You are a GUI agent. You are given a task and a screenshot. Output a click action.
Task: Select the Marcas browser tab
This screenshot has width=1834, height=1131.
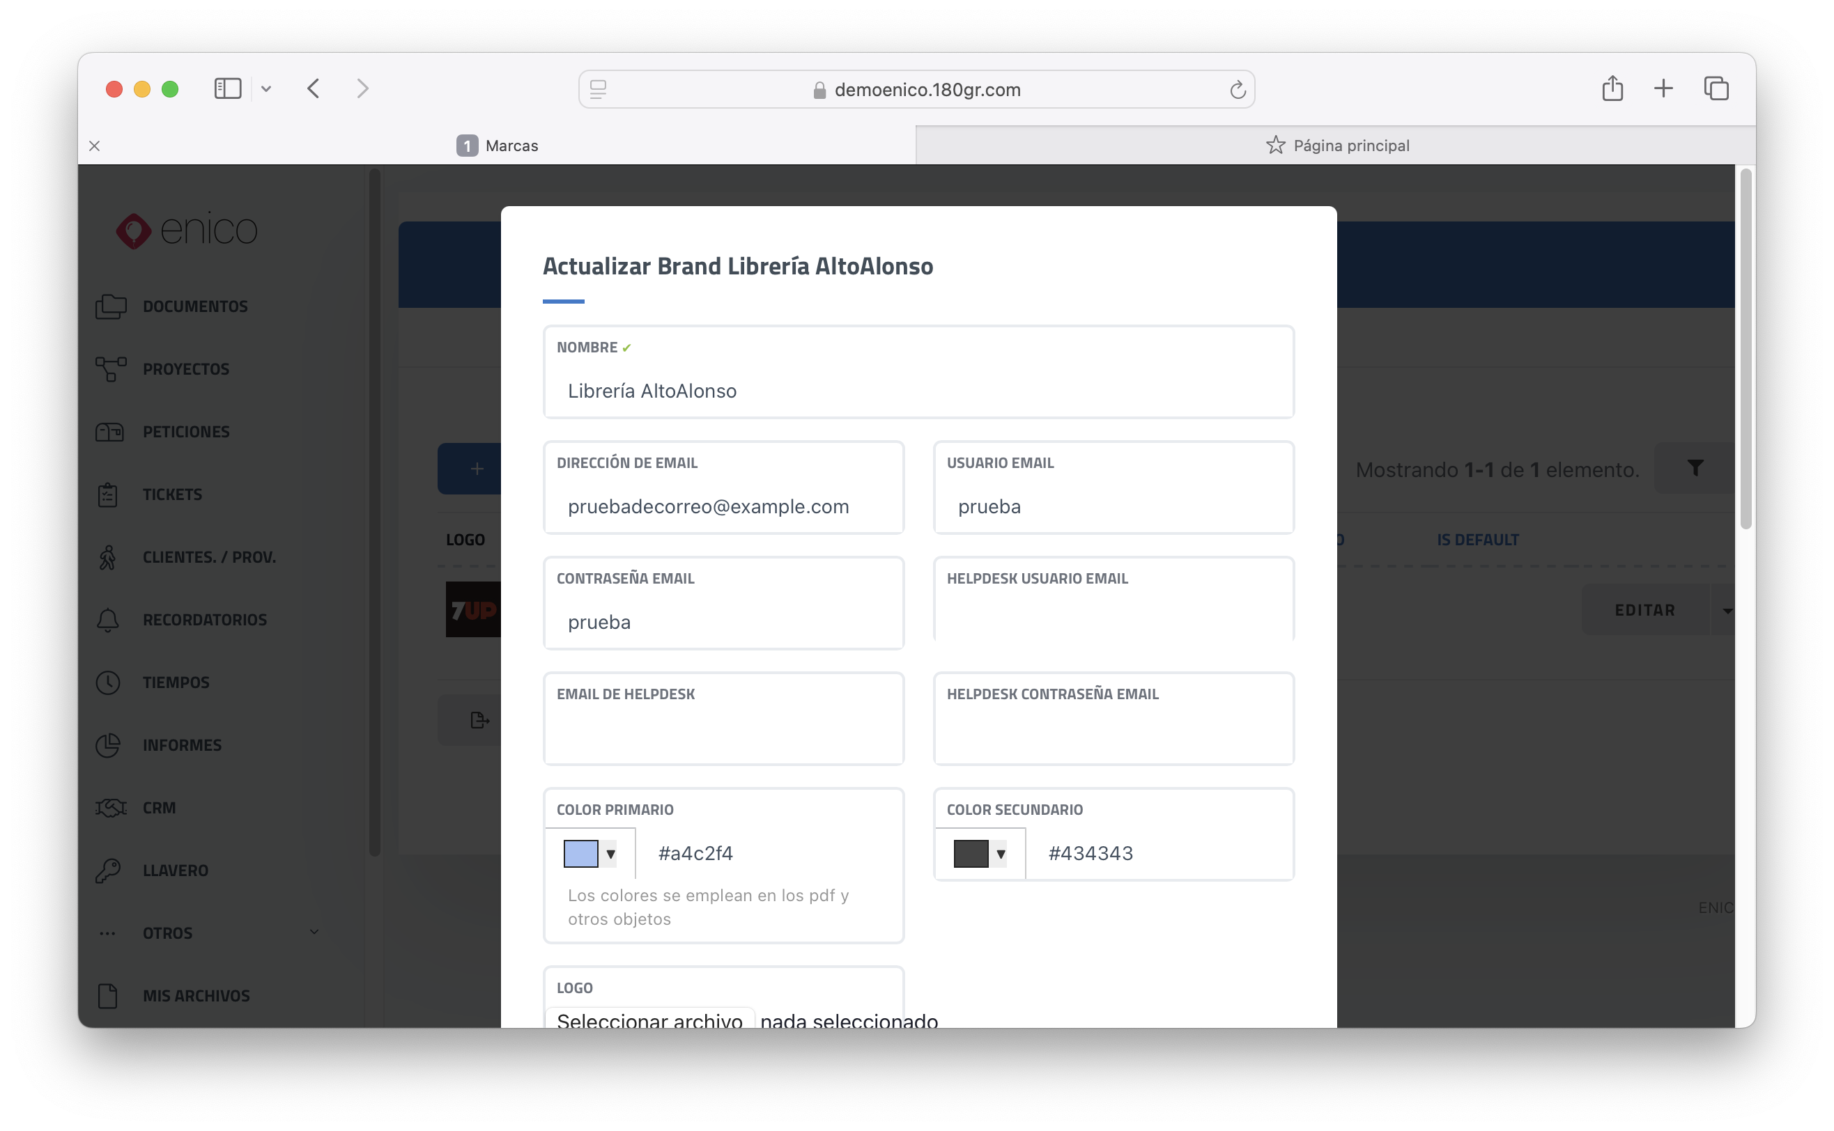coord(498,145)
